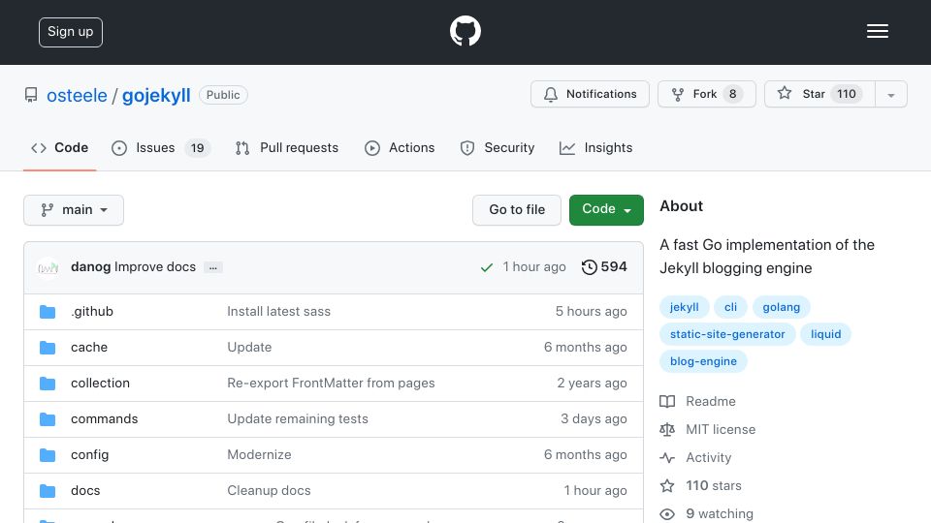Click the repository book icon beside osteele
The width and height of the screenshot is (931, 523).
pos(31,95)
